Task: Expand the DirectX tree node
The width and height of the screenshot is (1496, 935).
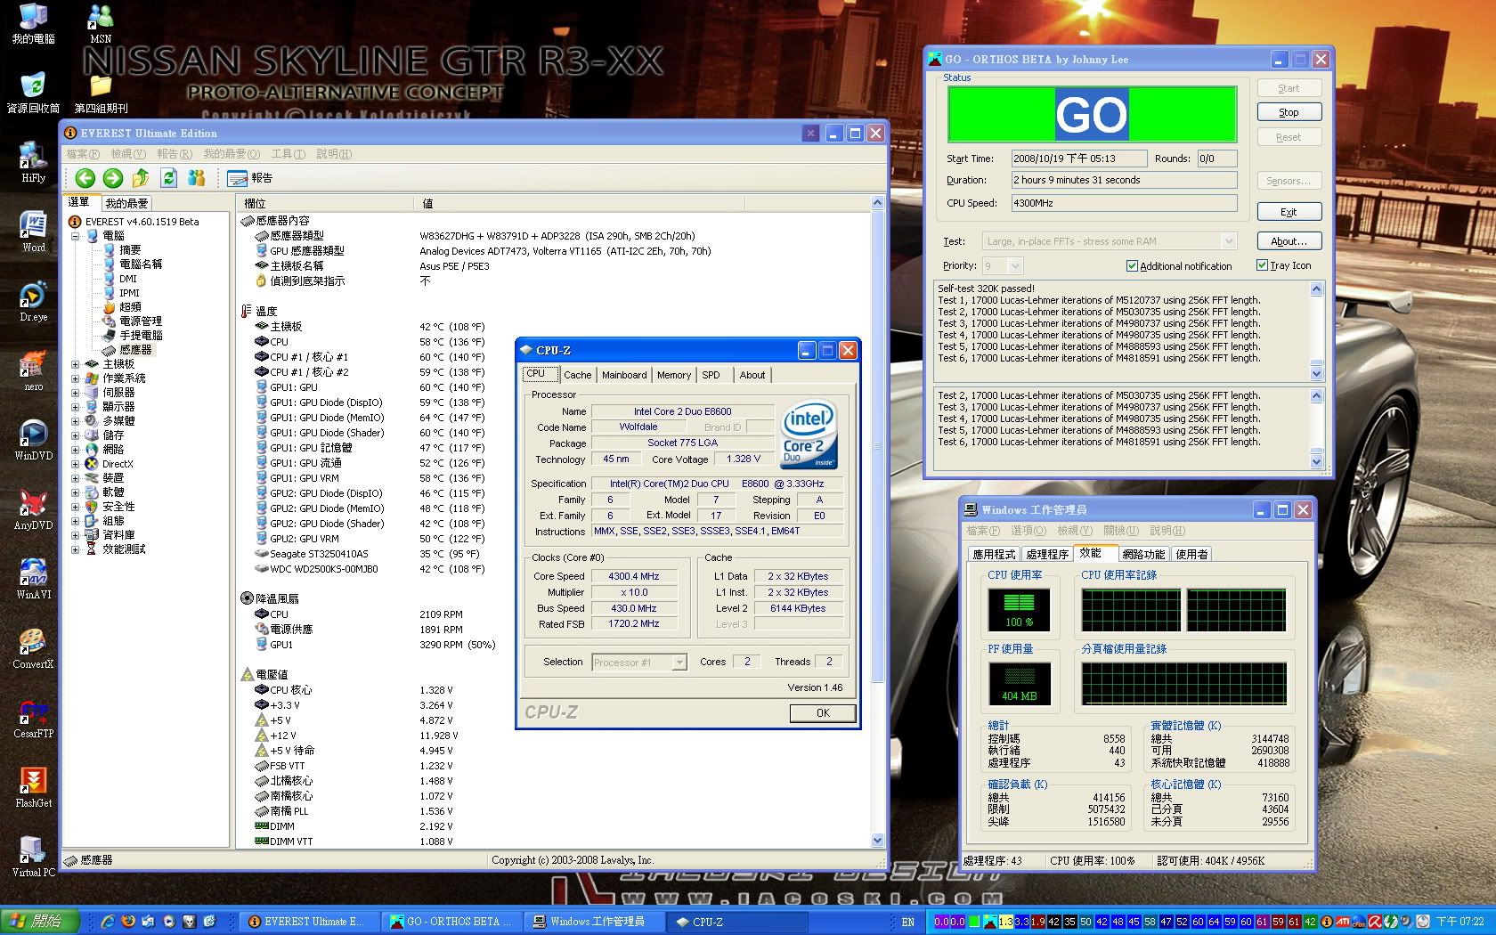Action: (x=76, y=464)
